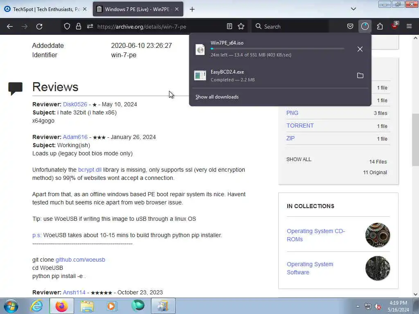Click the Reviews speech bubble icon
Screen dimensions: 419x314
click(15, 89)
